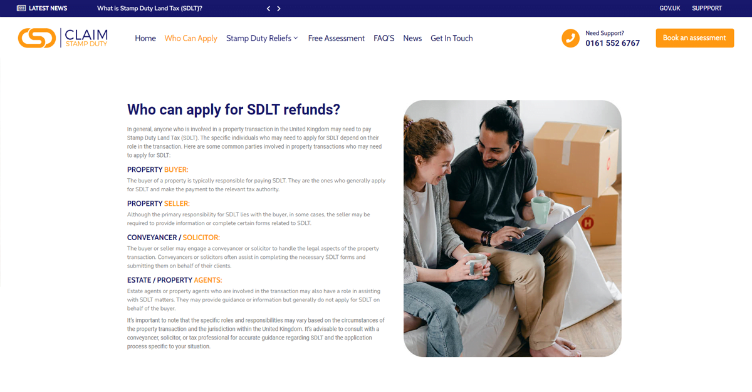
Task: Show the previous news headline arrow
Action: point(269,9)
